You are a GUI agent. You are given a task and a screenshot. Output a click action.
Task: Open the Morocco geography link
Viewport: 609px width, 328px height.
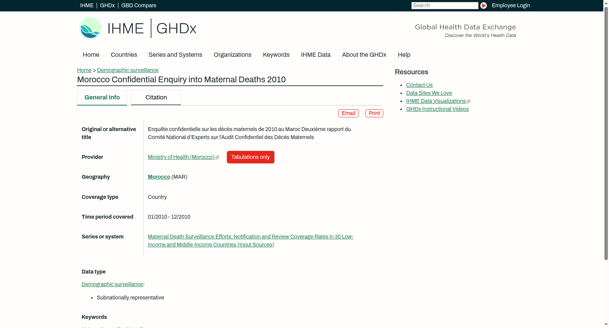pos(159,177)
